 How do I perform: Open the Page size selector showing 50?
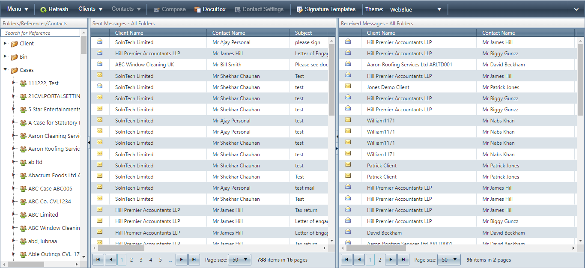pos(239,259)
